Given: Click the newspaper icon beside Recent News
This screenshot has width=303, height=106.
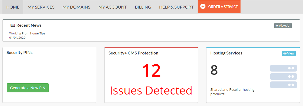Looking at the screenshot, I should pos(13,25).
